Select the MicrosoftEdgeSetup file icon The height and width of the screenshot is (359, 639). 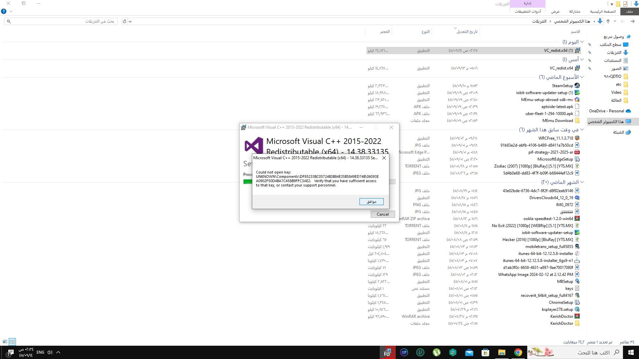click(x=577, y=159)
